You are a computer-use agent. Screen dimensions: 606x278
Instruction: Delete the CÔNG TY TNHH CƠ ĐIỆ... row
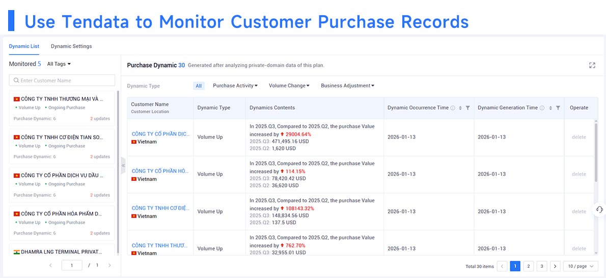pyautogui.click(x=579, y=211)
